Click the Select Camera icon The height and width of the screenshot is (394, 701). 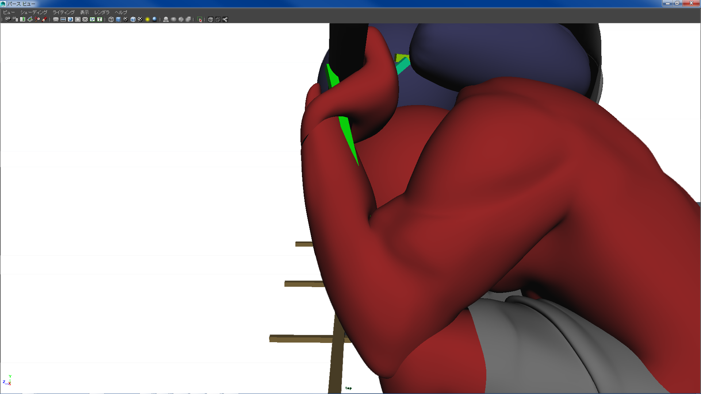[8, 19]
